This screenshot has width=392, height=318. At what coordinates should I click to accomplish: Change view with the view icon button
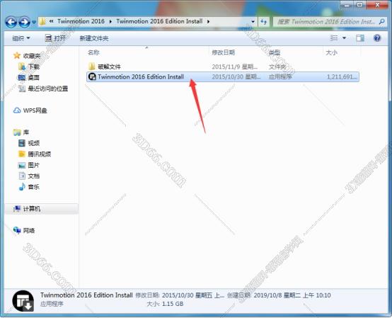(x=334, y=38)
